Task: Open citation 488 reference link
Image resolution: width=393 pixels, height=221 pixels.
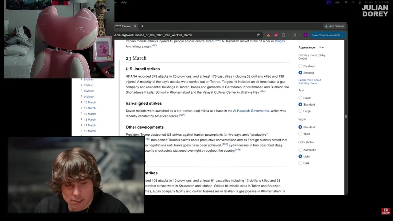Action: pyautogui.click(x=238, y=149)
